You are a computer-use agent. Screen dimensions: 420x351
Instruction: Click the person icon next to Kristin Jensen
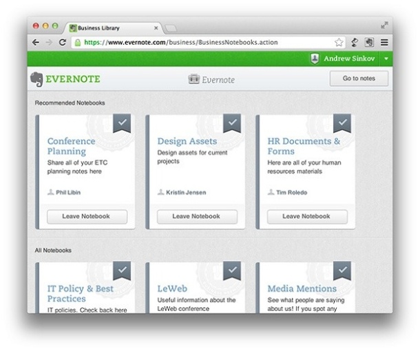click(160, 192)
